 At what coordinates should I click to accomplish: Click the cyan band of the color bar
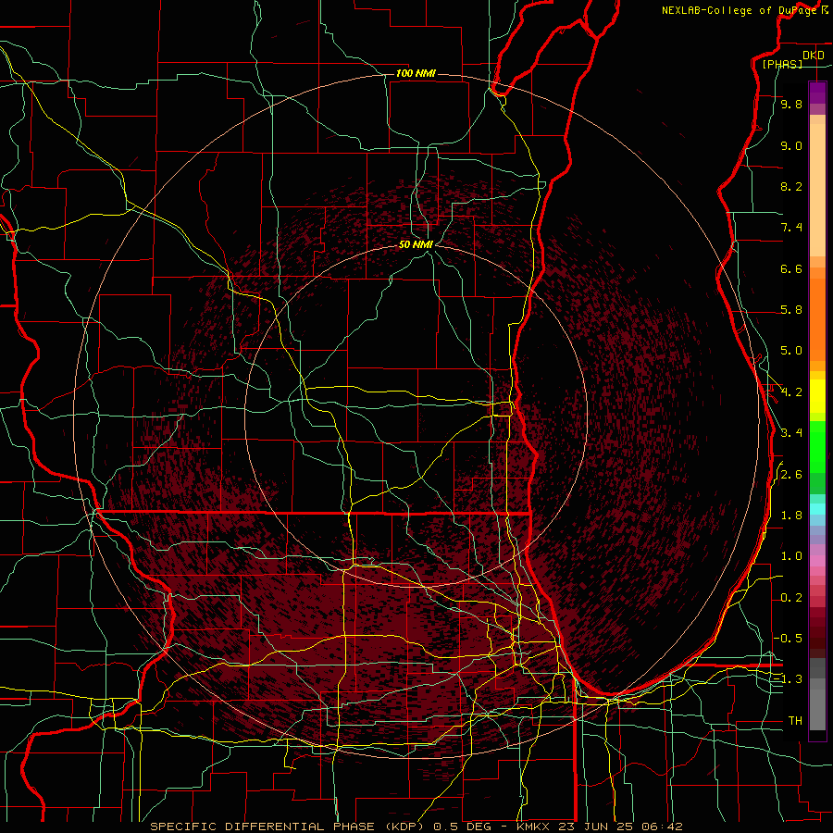click(x=817, y=509)
